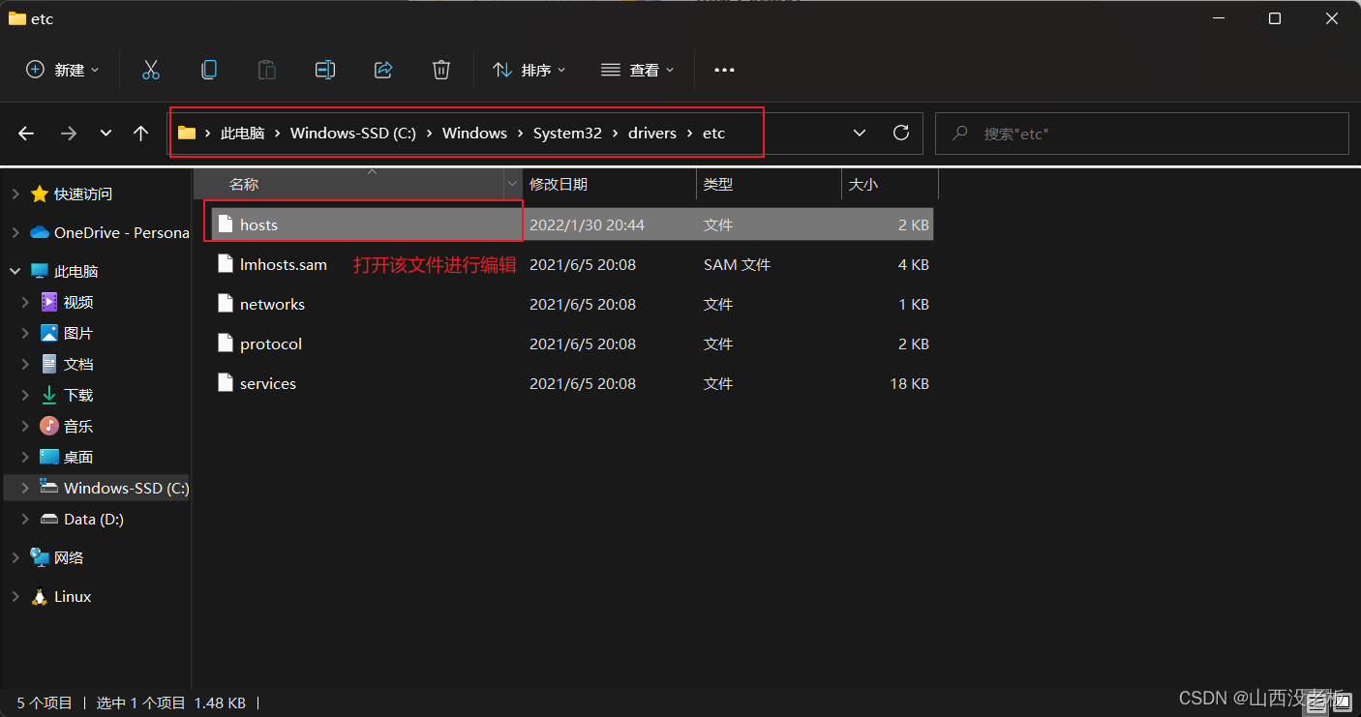Click the Quick access star icon
1361x717 pixels.
tap(40, 194)
